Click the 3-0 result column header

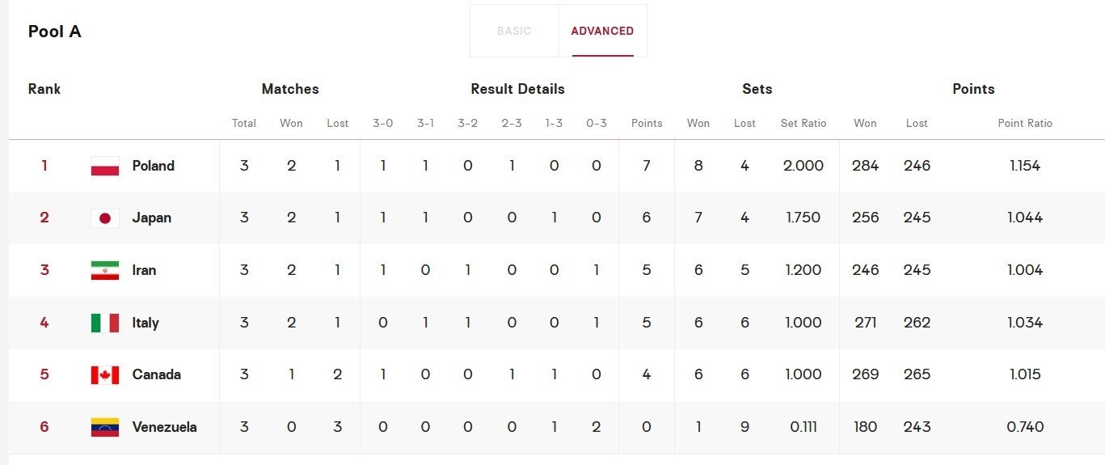tap(383, 124)
